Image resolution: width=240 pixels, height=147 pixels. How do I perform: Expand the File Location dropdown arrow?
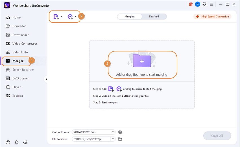(113, 139)
